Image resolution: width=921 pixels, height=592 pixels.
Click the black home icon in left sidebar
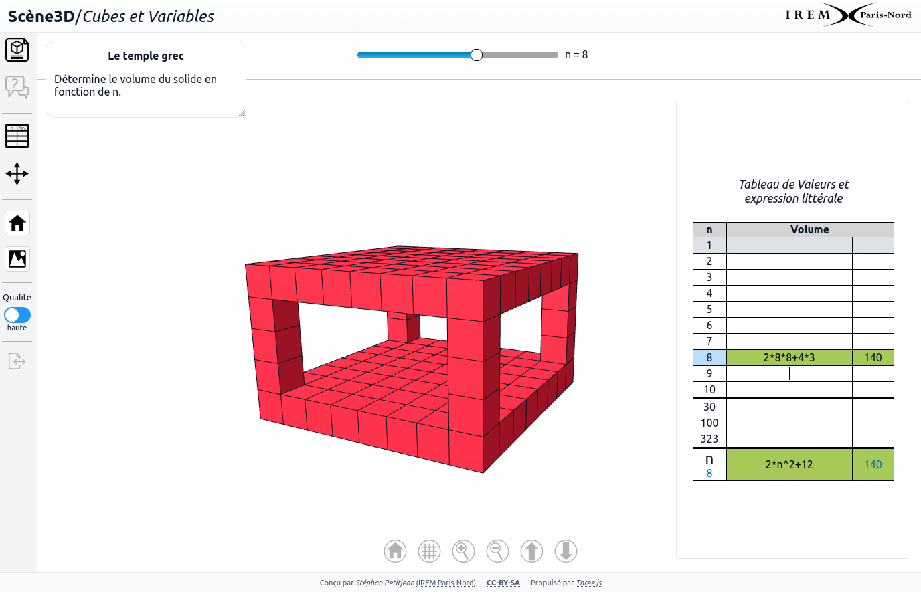[x=17, y=223]
